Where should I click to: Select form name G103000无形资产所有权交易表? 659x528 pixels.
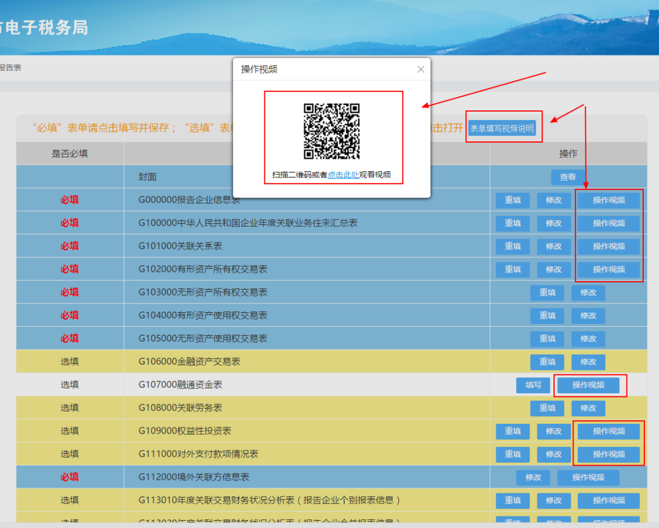[x=203, y=293]
